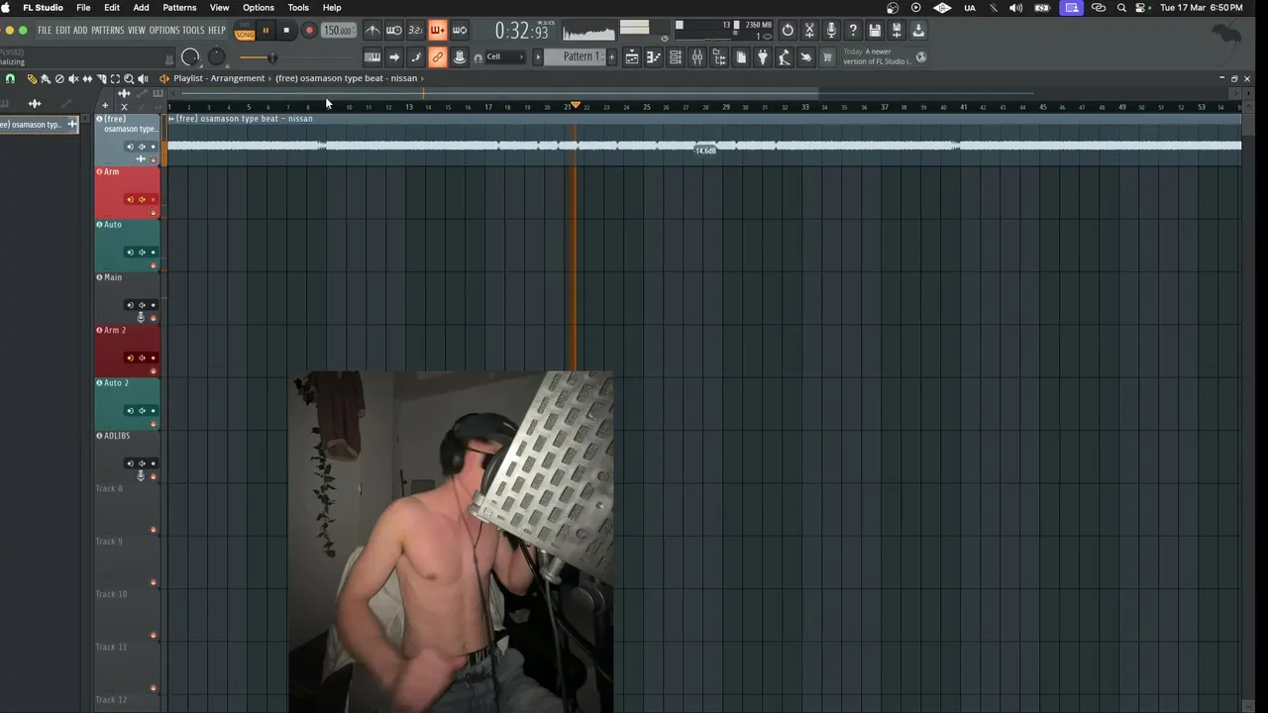This screenshot has width=1268, height=713.
Task: Open the Channel rack view
Action: click(676, 56)
